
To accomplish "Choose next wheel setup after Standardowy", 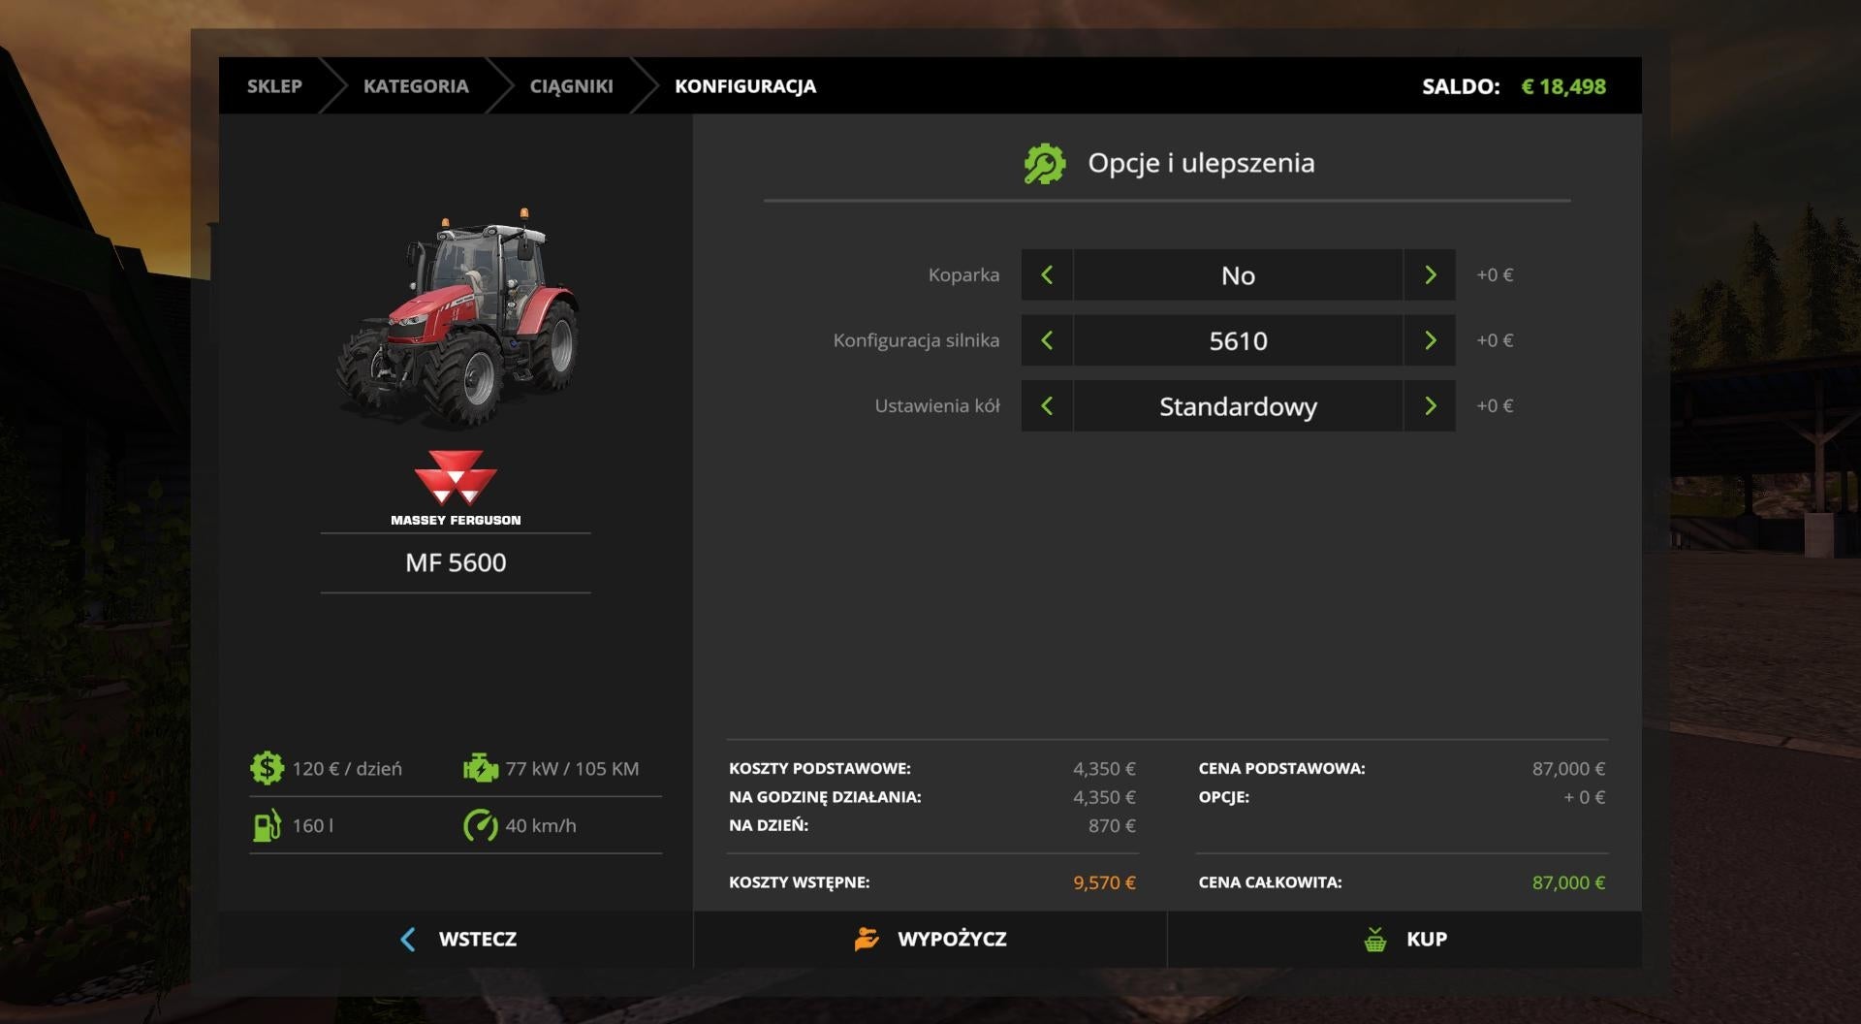I will coord(1430,406).
